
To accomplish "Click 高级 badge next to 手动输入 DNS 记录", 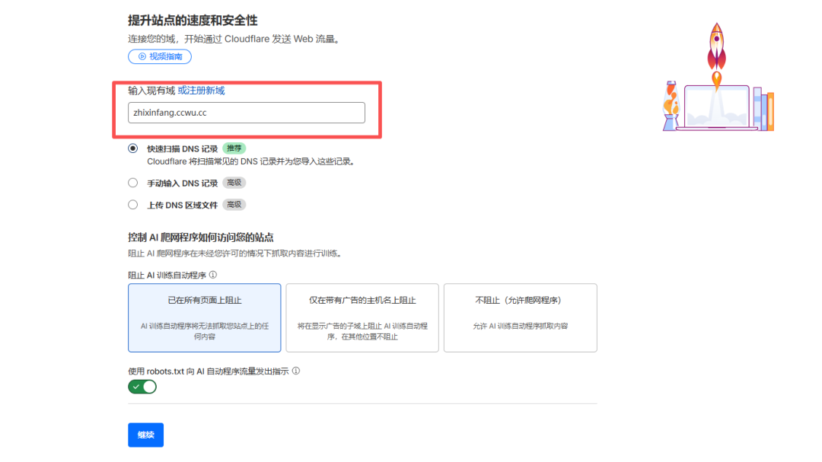I will click(x=234, y=183).
